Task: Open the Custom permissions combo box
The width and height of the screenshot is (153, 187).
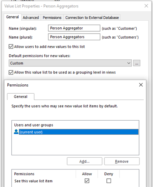Action: click(70, 63)
